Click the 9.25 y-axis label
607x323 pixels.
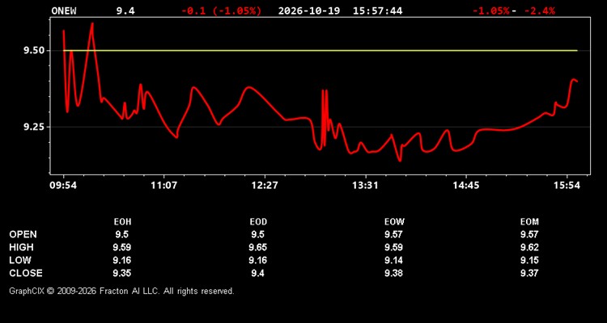coord(34,127)
